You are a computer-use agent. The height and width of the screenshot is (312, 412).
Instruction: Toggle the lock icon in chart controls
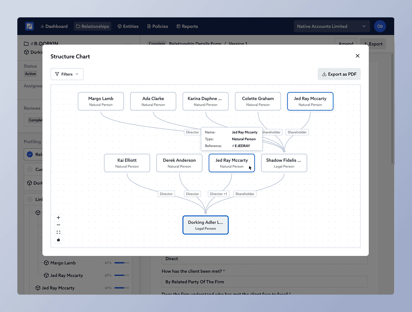pyautogui.click(x=58, y=240)
